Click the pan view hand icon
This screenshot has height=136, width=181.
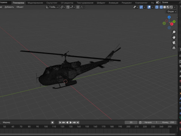pos(174,37)
